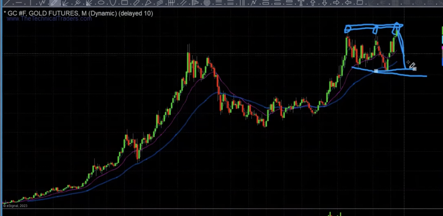Pick the rectangle shape tool
This screenshot has width=443, height=216.
(x=125, y=3)
